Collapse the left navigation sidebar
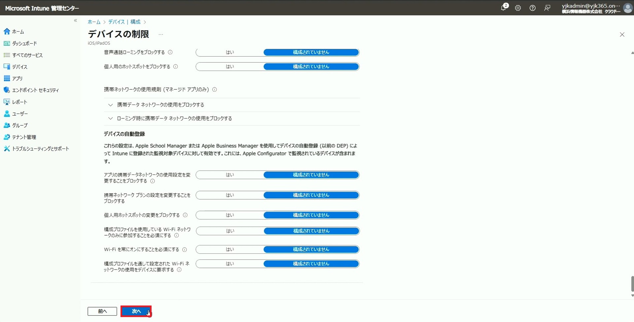The image size is (634, 322). [x=75, y=20]
